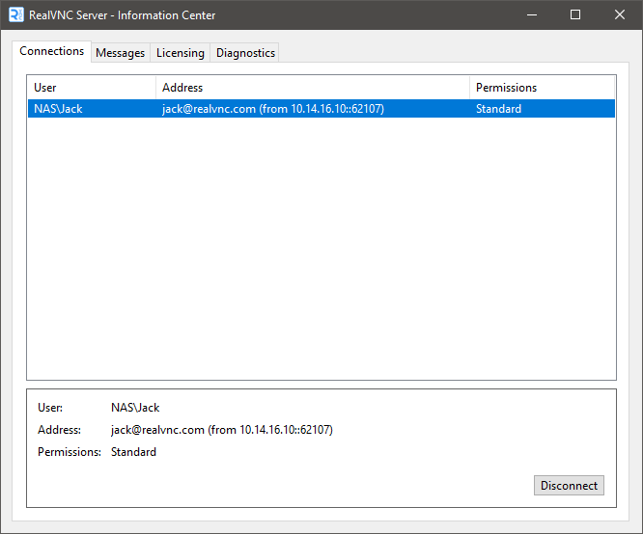Disconnect the selected user session
The height and width of the screenshot is (534, 643).
point(569,485)
